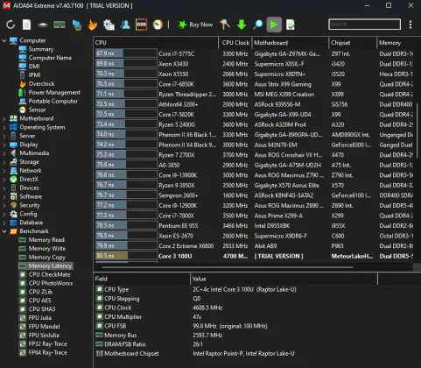Click the vertical scrollbar of results list
The image size is (421, 368).
pos(417,131)
